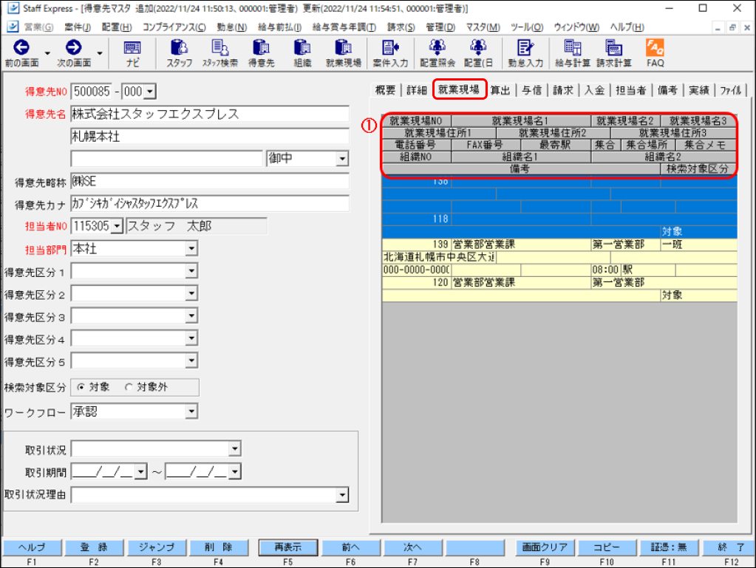Open the 営業(G) menu
The height and width of the screenshot is (568, 756).
tap(39, 27)
